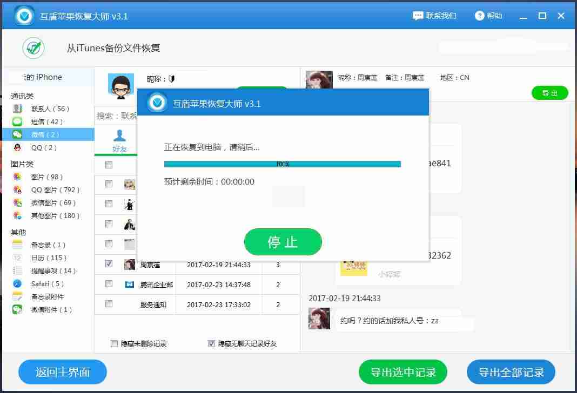Click the avatar beside the 约吗 message
This screenshot has height=393, width=577.
pos(319,319)
